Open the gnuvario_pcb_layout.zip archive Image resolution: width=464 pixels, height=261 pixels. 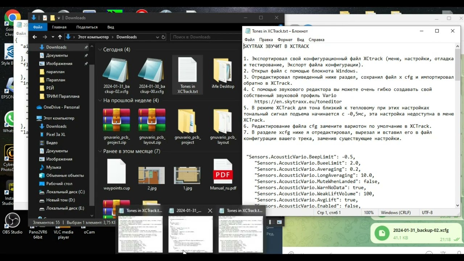pyautogui.click(x=152, y=126)
